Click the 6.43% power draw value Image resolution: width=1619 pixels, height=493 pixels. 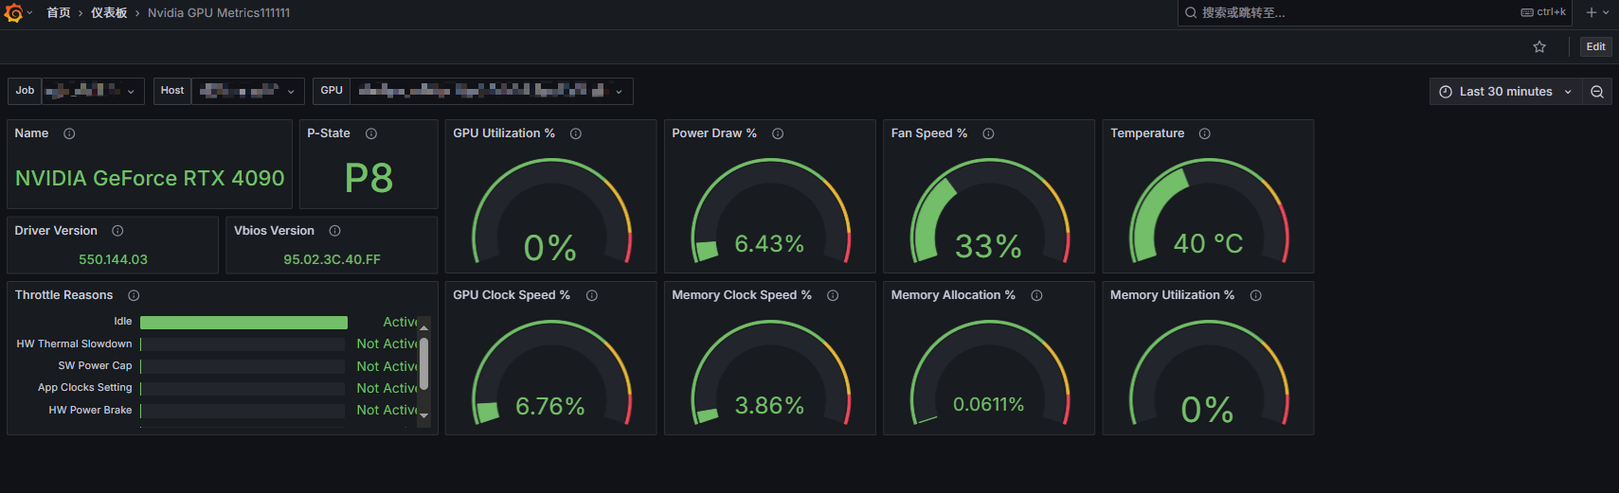coord(769,244)
